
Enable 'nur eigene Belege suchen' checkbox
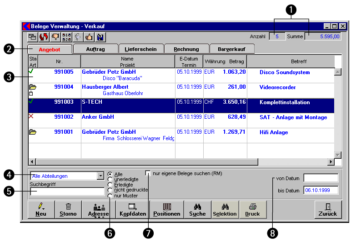pyautogui.click(x=148, y=173)
